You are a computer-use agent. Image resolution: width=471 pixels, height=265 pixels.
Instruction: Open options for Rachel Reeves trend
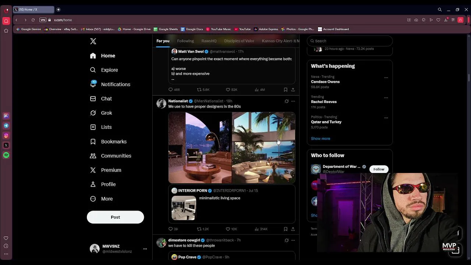point(386,98)
